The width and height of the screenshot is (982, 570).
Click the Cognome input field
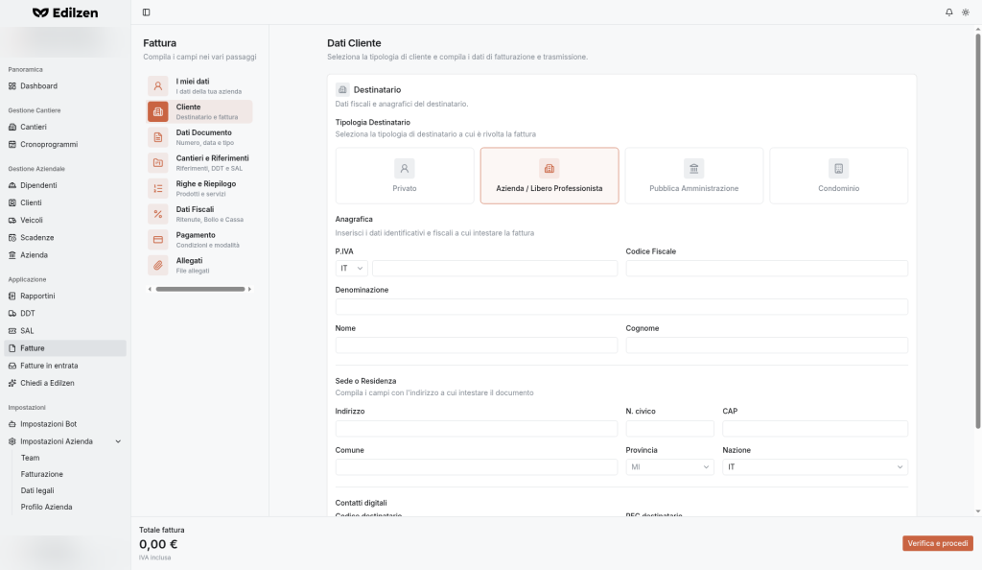click(766, 345)
